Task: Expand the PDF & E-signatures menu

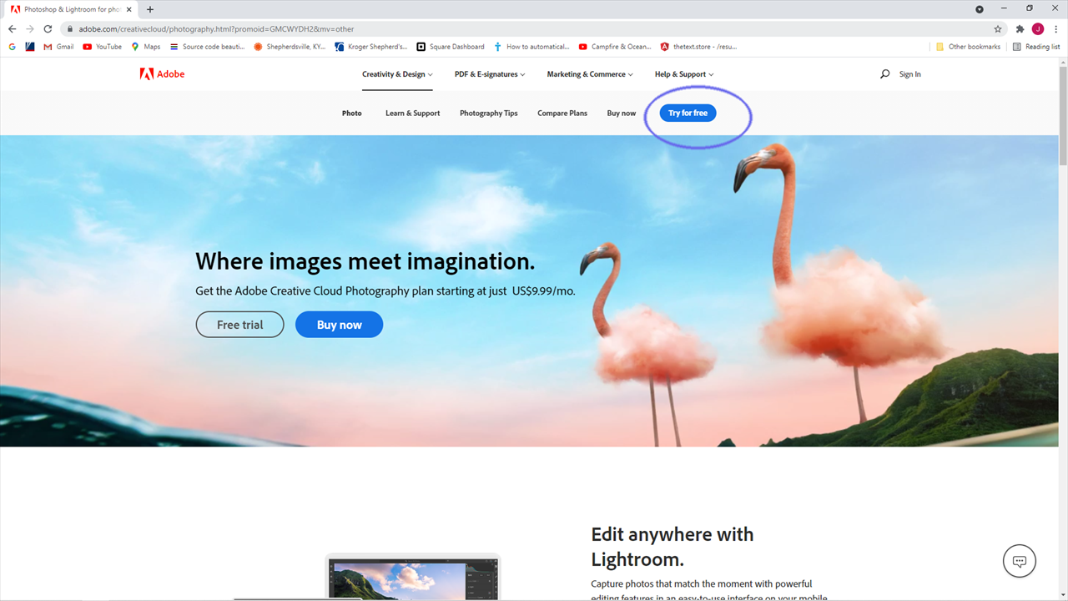Action: click(x=490, y=74)
